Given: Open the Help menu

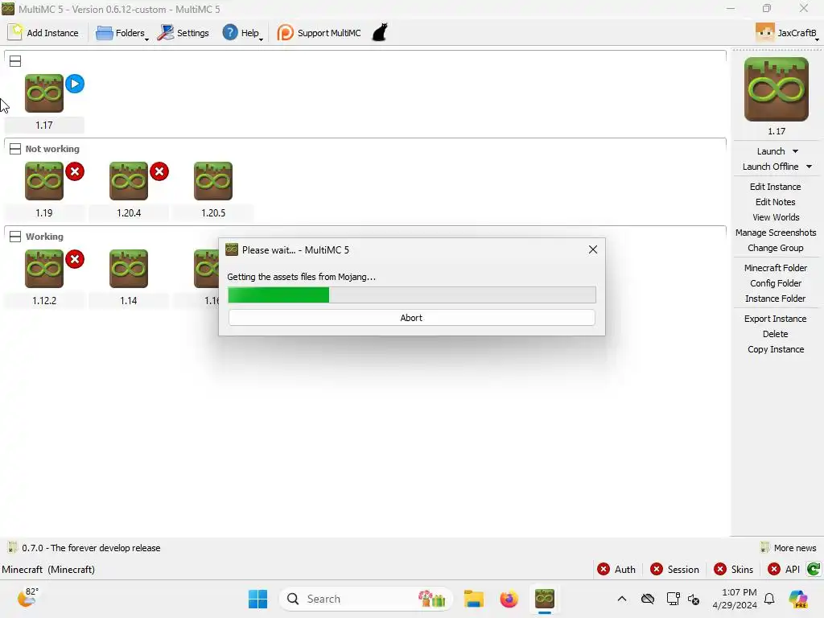Looking at the screenshot, I should pos(242,32).
